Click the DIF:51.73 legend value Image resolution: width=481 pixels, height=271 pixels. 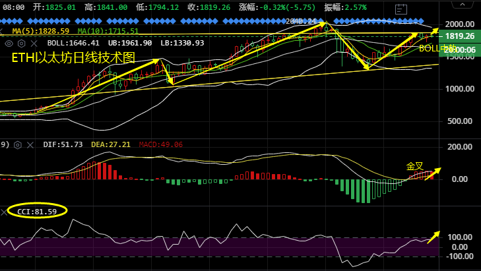coord(63,144)
